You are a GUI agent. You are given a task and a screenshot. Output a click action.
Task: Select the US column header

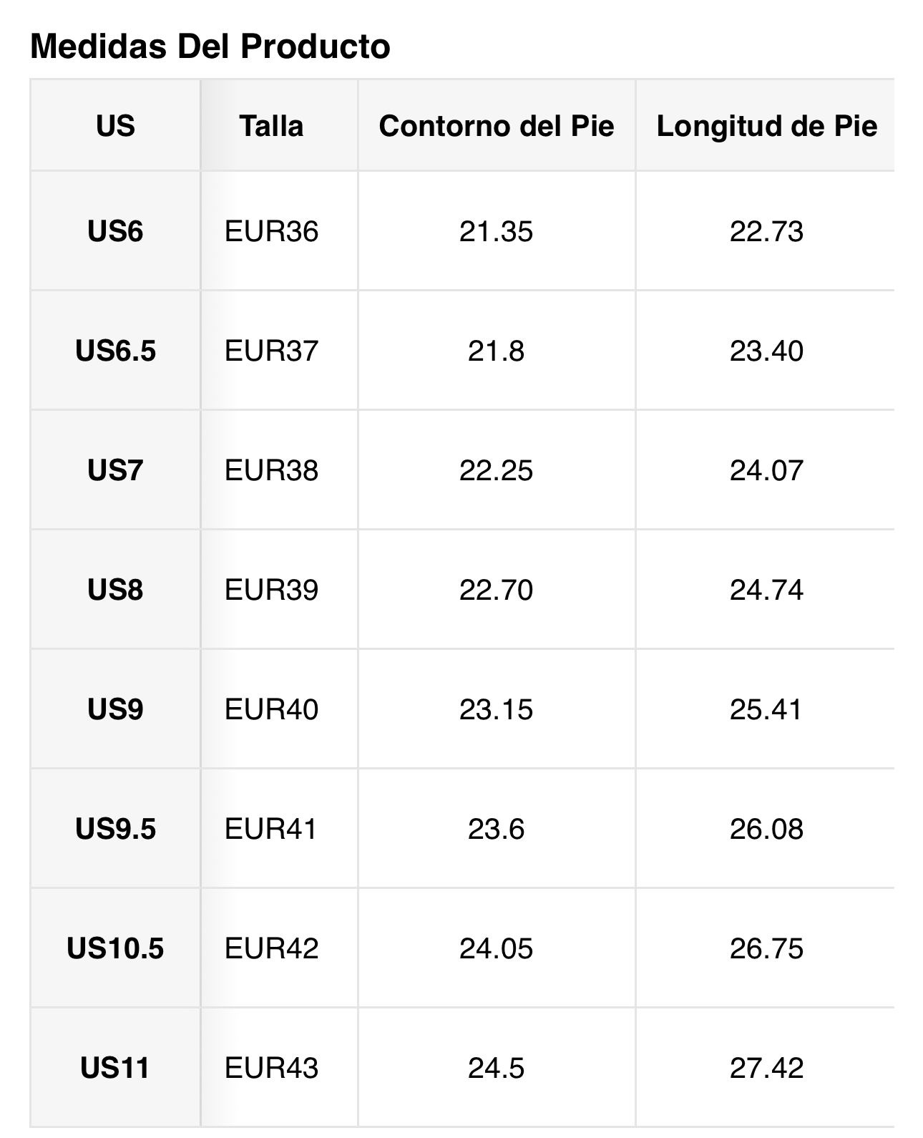(115, 126)
